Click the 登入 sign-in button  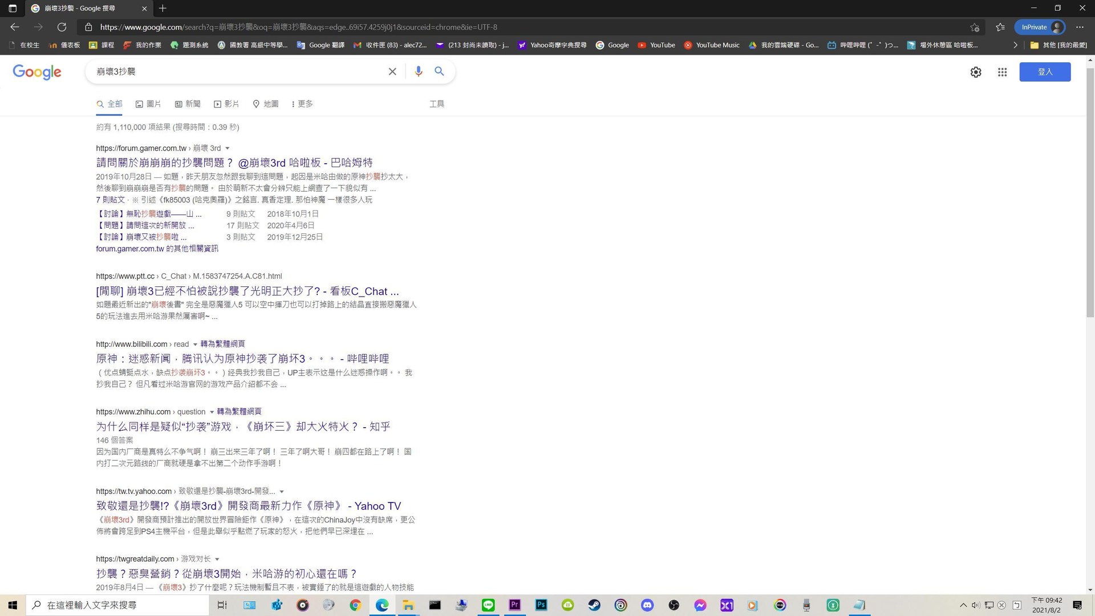click(1045, 72)
